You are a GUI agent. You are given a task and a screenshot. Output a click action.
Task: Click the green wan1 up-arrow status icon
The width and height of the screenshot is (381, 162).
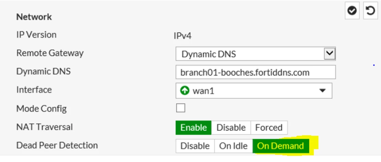pyautogui.click(x=185, y=91)
